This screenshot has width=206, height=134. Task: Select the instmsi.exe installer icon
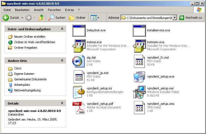point(79,46)
